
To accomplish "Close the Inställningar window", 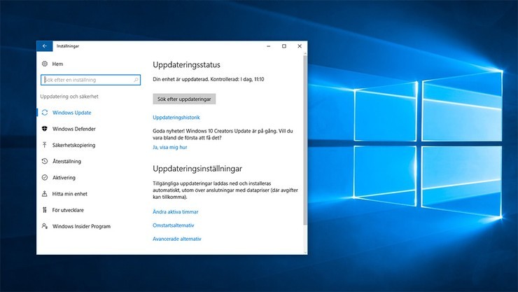I will (300, 46).
